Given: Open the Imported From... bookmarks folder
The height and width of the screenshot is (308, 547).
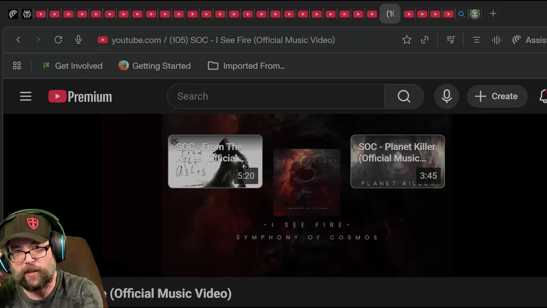Looking at the screenshot, I should pos(246,66).
